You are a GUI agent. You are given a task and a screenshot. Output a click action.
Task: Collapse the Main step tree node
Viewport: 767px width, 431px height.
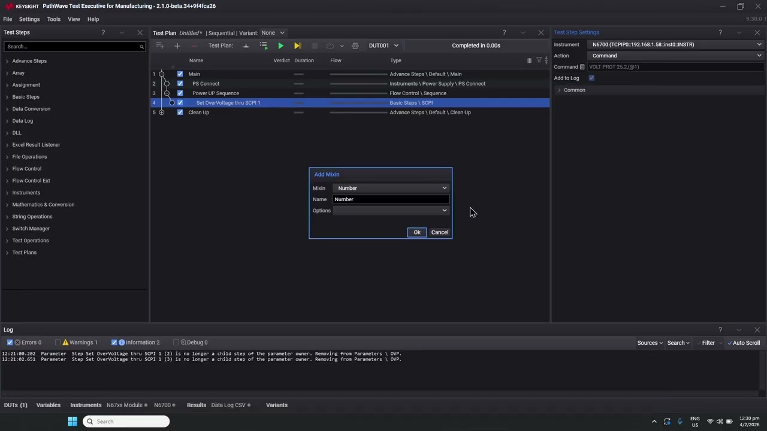(161, 74)
